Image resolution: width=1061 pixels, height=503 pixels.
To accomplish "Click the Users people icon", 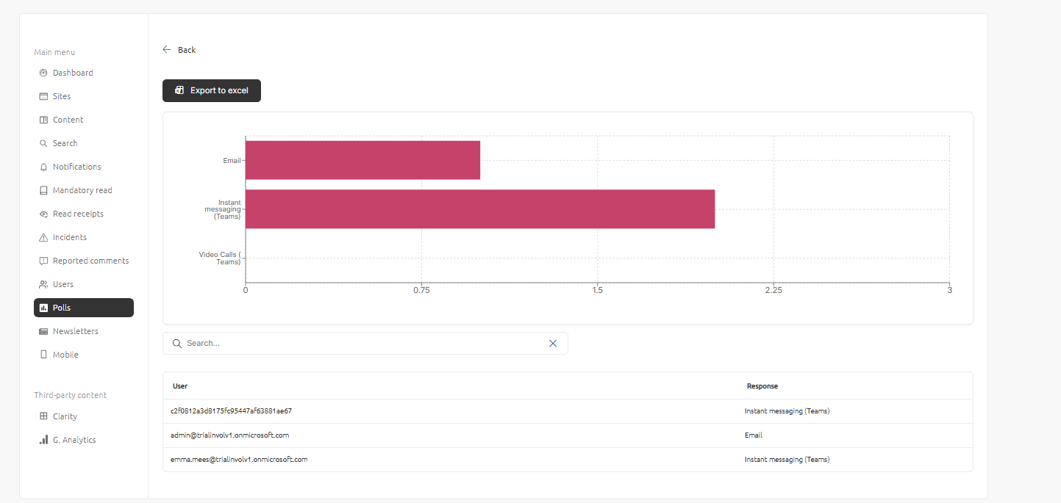I will pos(43,284).
